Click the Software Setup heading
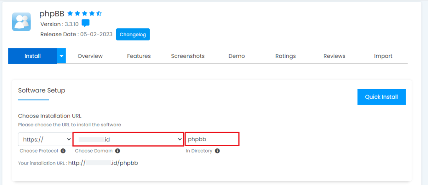 [42, 90]
